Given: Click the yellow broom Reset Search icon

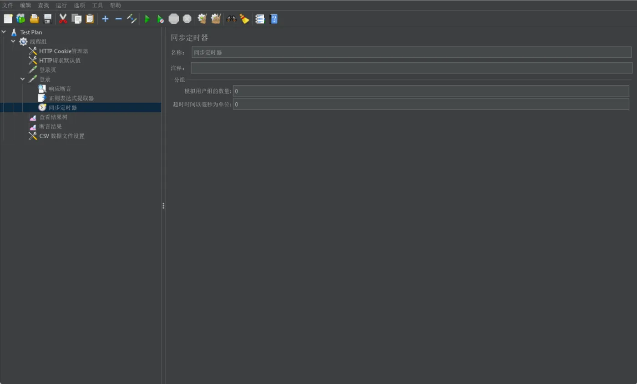Looking at the screenshot, I should (x=245, y=19).
